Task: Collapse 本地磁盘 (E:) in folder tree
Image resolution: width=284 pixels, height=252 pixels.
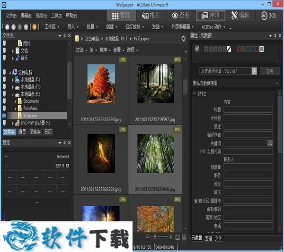Action: coord(13,94)
